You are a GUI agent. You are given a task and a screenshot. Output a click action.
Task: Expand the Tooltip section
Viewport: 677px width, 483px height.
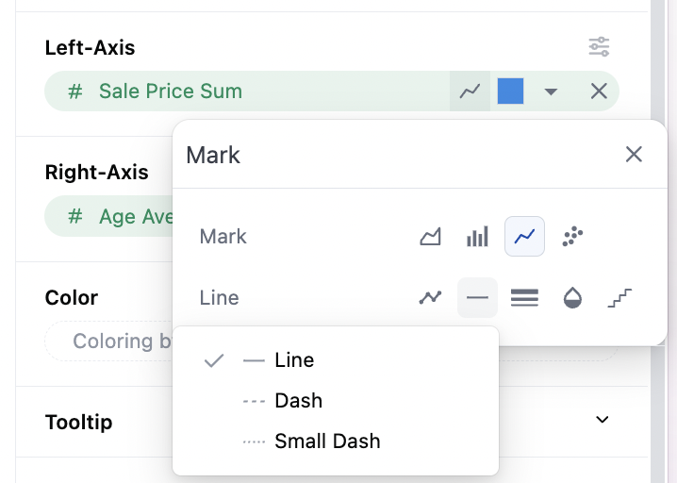tap(603, 420)
